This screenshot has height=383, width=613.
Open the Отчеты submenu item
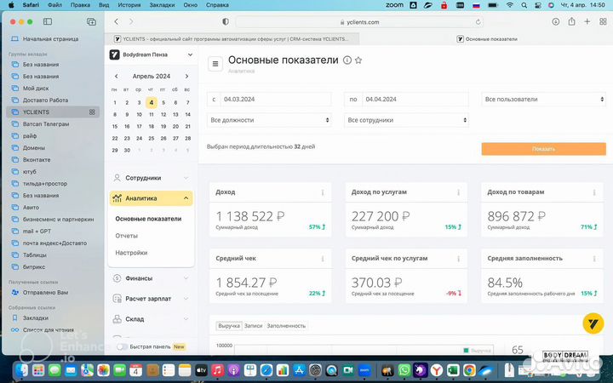coord(126,236)
